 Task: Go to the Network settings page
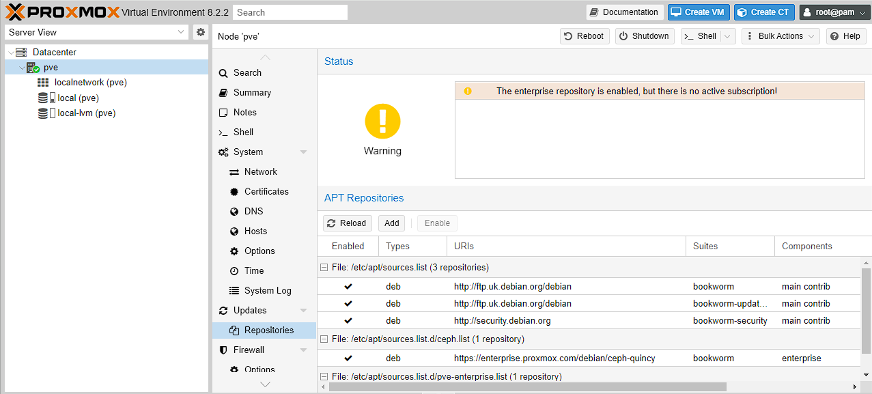260,172
